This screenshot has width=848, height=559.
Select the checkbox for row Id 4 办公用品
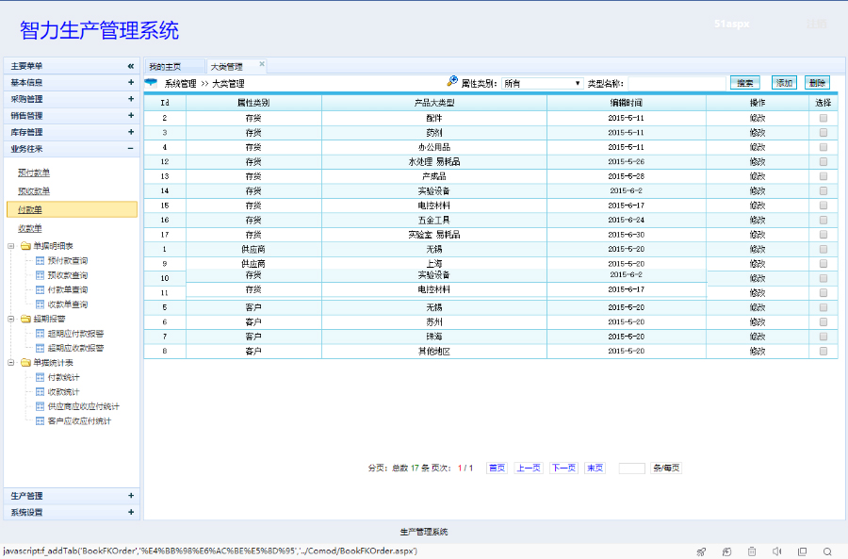(x=824, y=147)
